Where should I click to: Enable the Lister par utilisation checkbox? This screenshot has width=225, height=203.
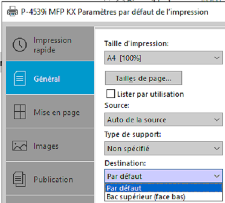(110, 94)
